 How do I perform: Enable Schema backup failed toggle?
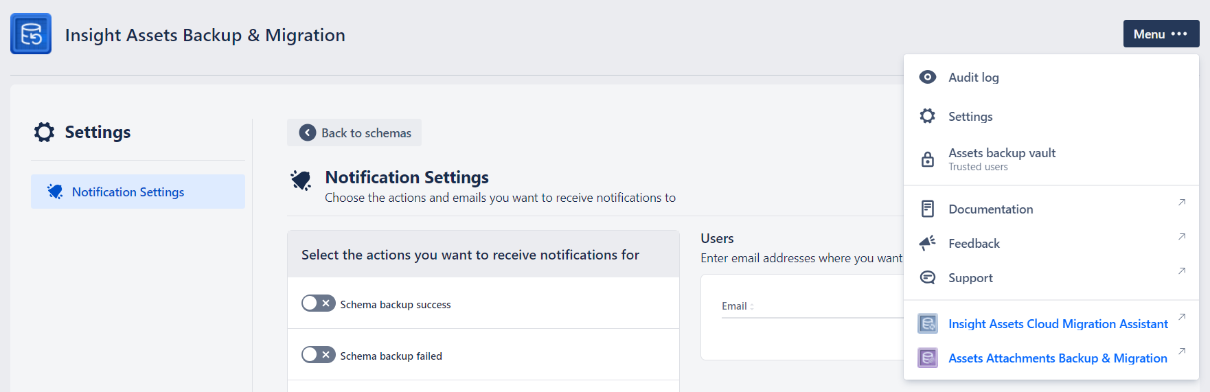coord(319,355)
